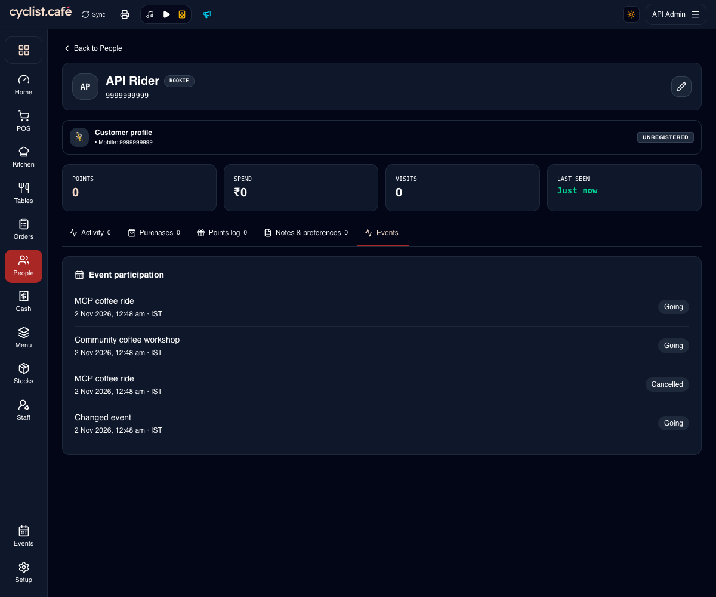The image size is (716, 597).
Task: Click the cyclist.café logo
Action: coord(40,12)
